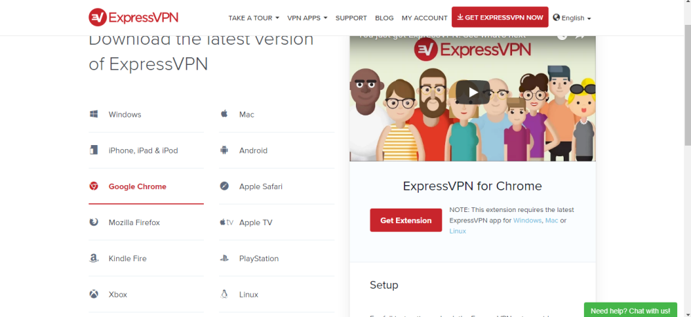Image resolution: width=691 pixels, height=317 pixels.
Task: Click the Mozilla Firefox icon
Action: pos(93,222)
